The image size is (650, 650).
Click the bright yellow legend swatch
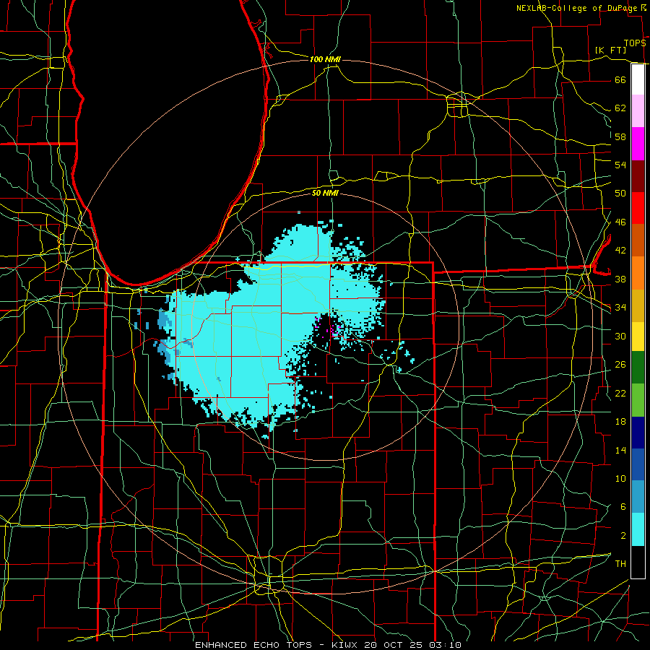pyautogui.click(x=638, y=337)
